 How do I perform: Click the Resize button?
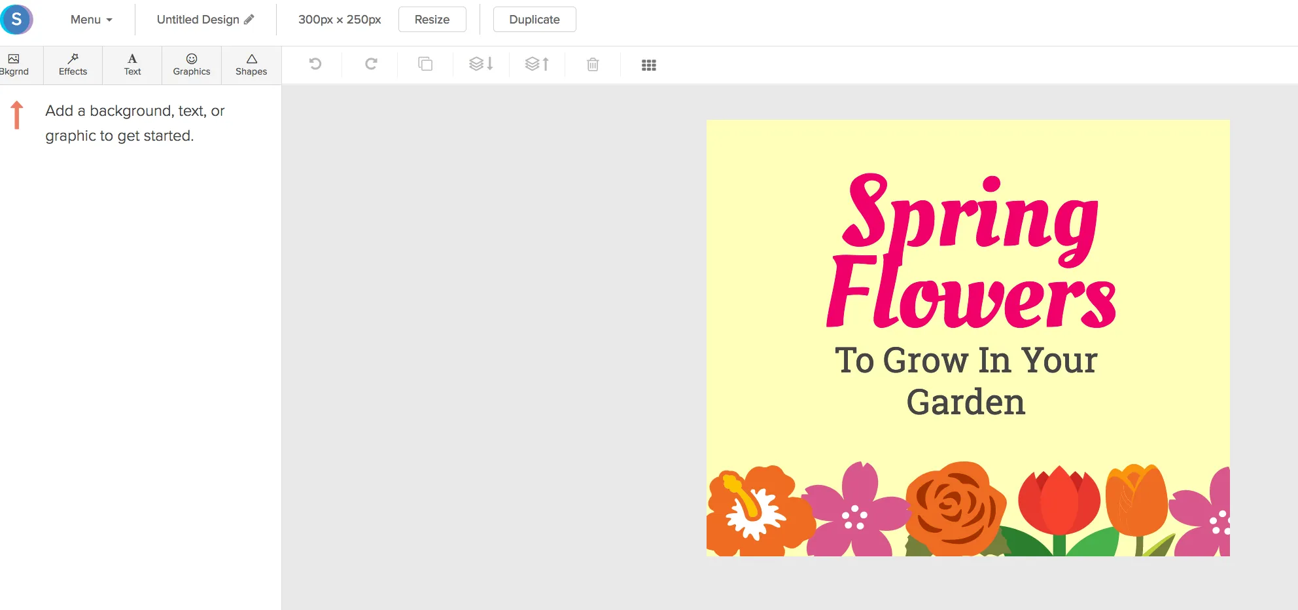pos(432,20)
